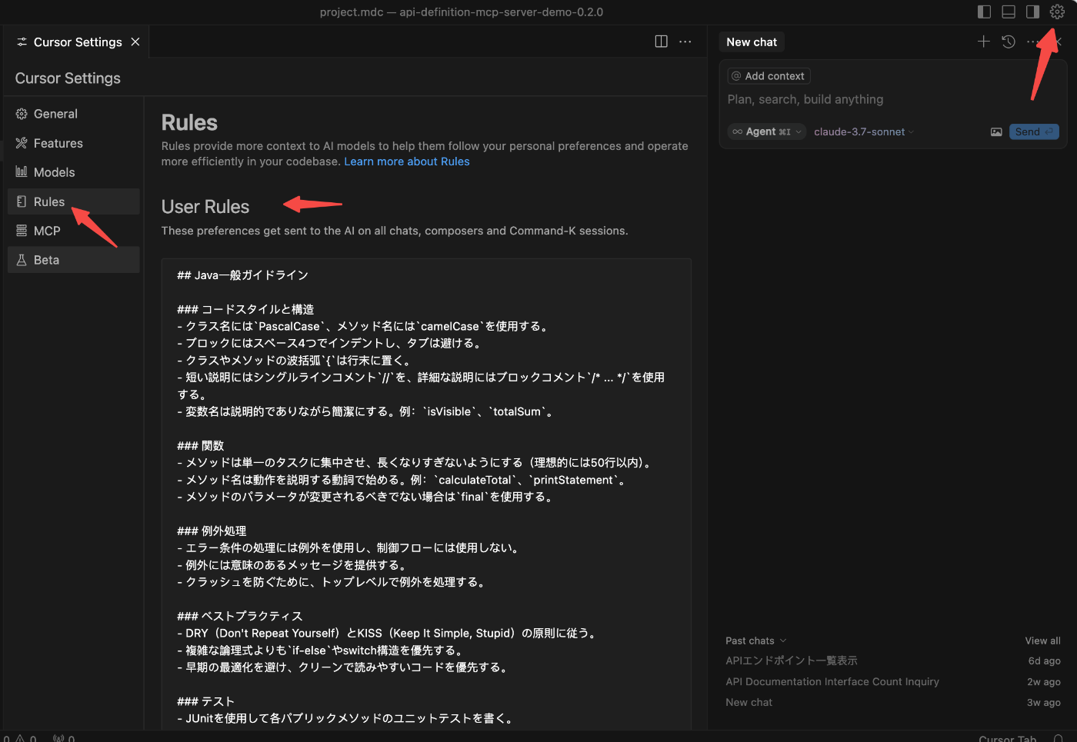This screenshot has height=742, width=1077.
Task: Click the '## Java一般ガイドライン' line
Action: pos(242,275)
